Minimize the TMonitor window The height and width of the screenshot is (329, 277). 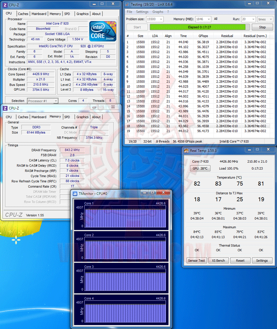[145, 192]
